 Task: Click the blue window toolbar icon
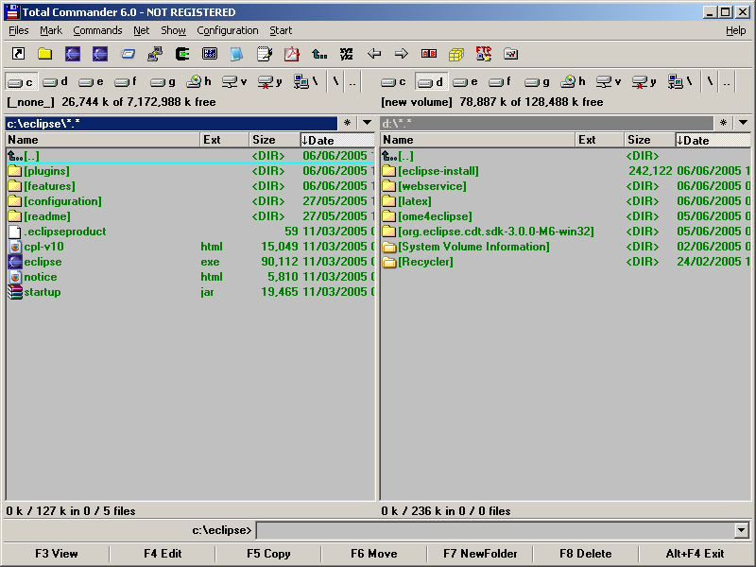click(128, 54)
